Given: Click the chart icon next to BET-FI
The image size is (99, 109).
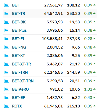Looking at the screenshot, I should [x=7, y=39].
